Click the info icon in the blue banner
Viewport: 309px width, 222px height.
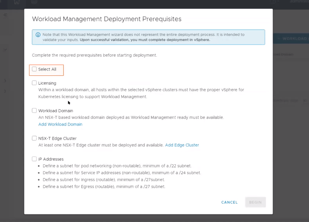pos(38,35)
